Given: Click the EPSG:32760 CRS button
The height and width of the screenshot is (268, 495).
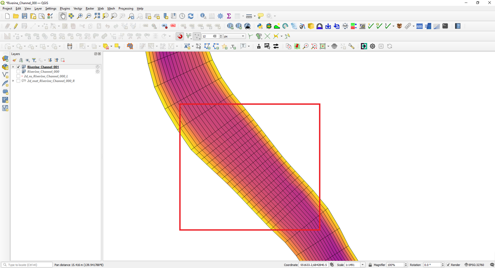Looking at the screenshot, I should 474,265.
